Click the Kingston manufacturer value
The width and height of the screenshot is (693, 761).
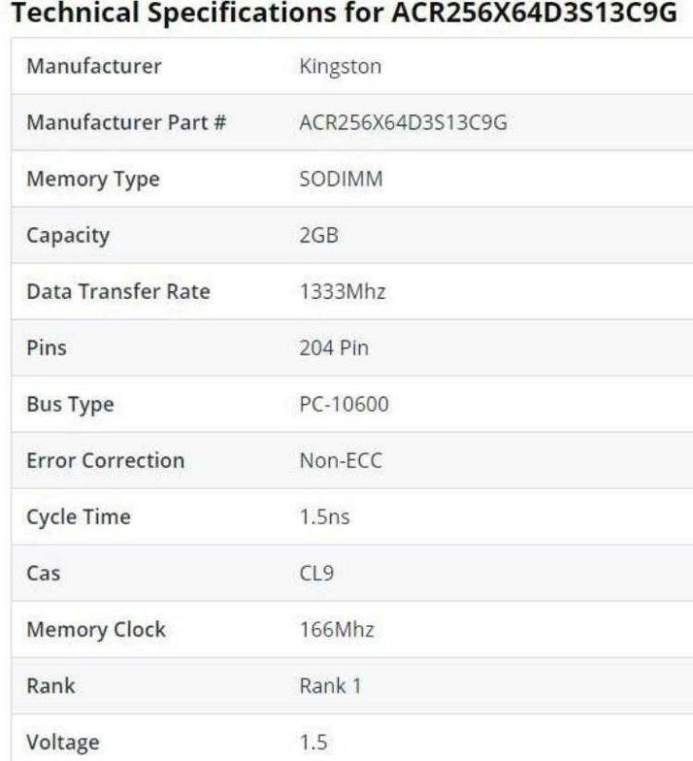340,67
